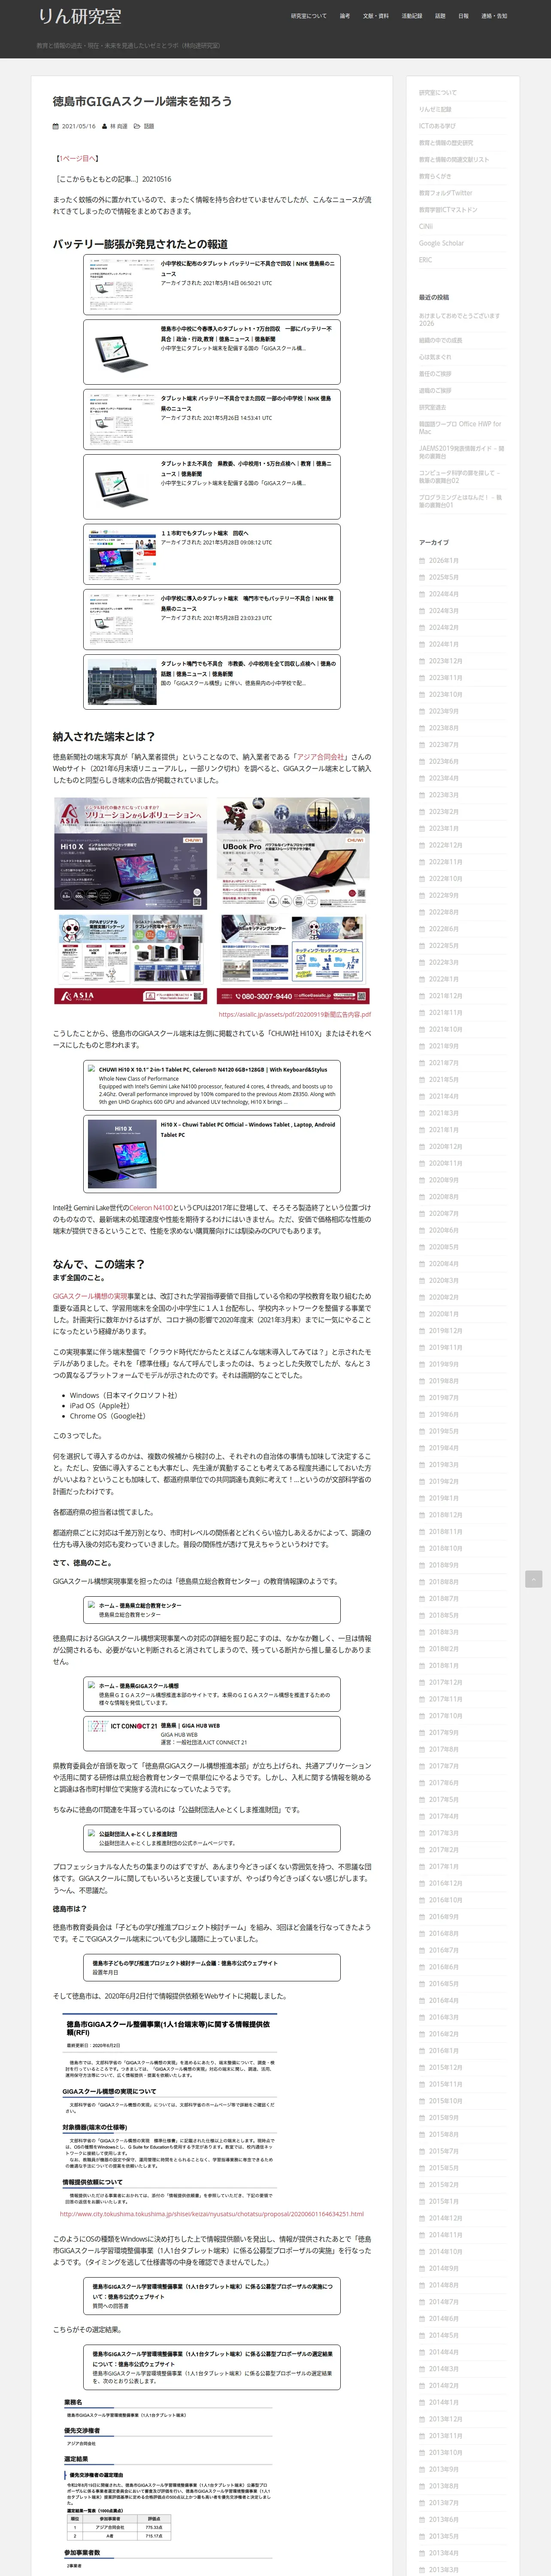This screenshot has height=2576, width=551.
Task: Open sidebar link りんゼミ記録
Action: (x=435, y=109)
